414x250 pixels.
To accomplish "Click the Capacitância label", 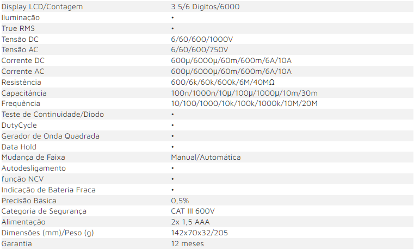I will pos(24,93).
